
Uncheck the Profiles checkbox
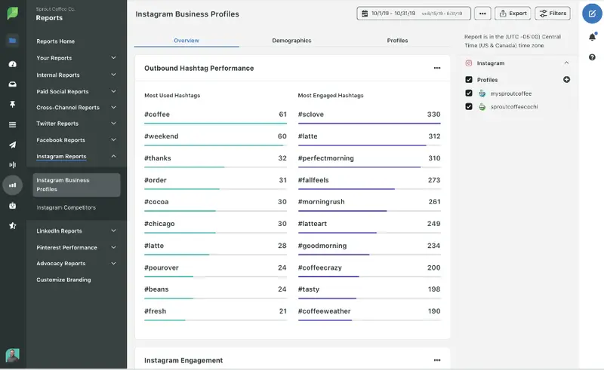469,80
